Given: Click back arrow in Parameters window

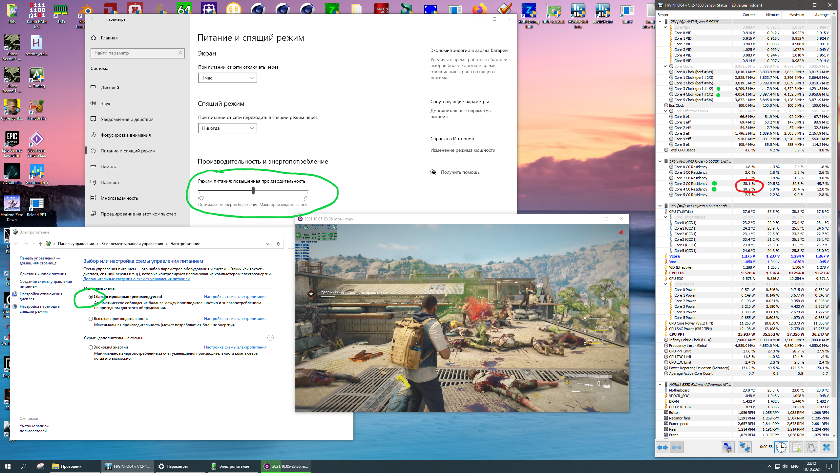Looking at the screenshot, I should point(94,19).
